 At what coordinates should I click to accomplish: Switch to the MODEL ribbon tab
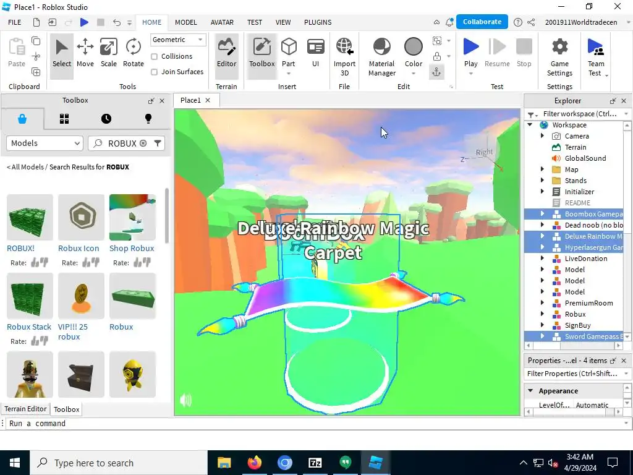tap(185, 22)
